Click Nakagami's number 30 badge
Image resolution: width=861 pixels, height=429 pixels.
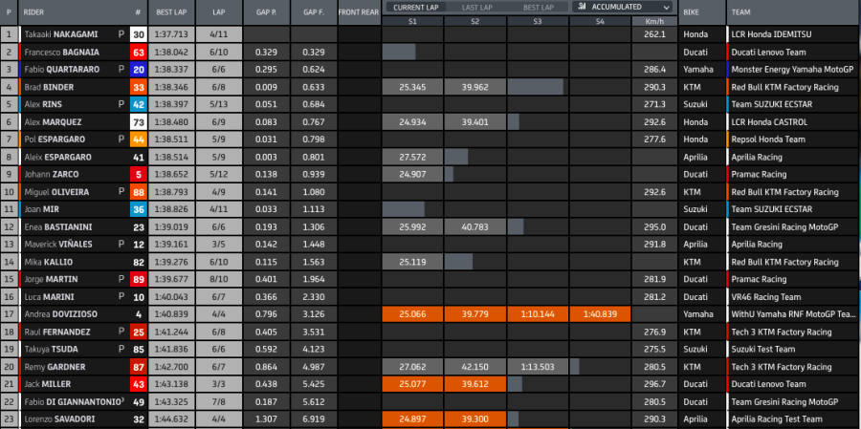139,34
